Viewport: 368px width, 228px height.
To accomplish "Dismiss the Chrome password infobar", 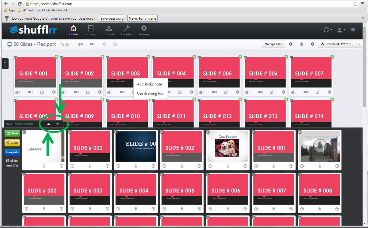I will [363, 18].
